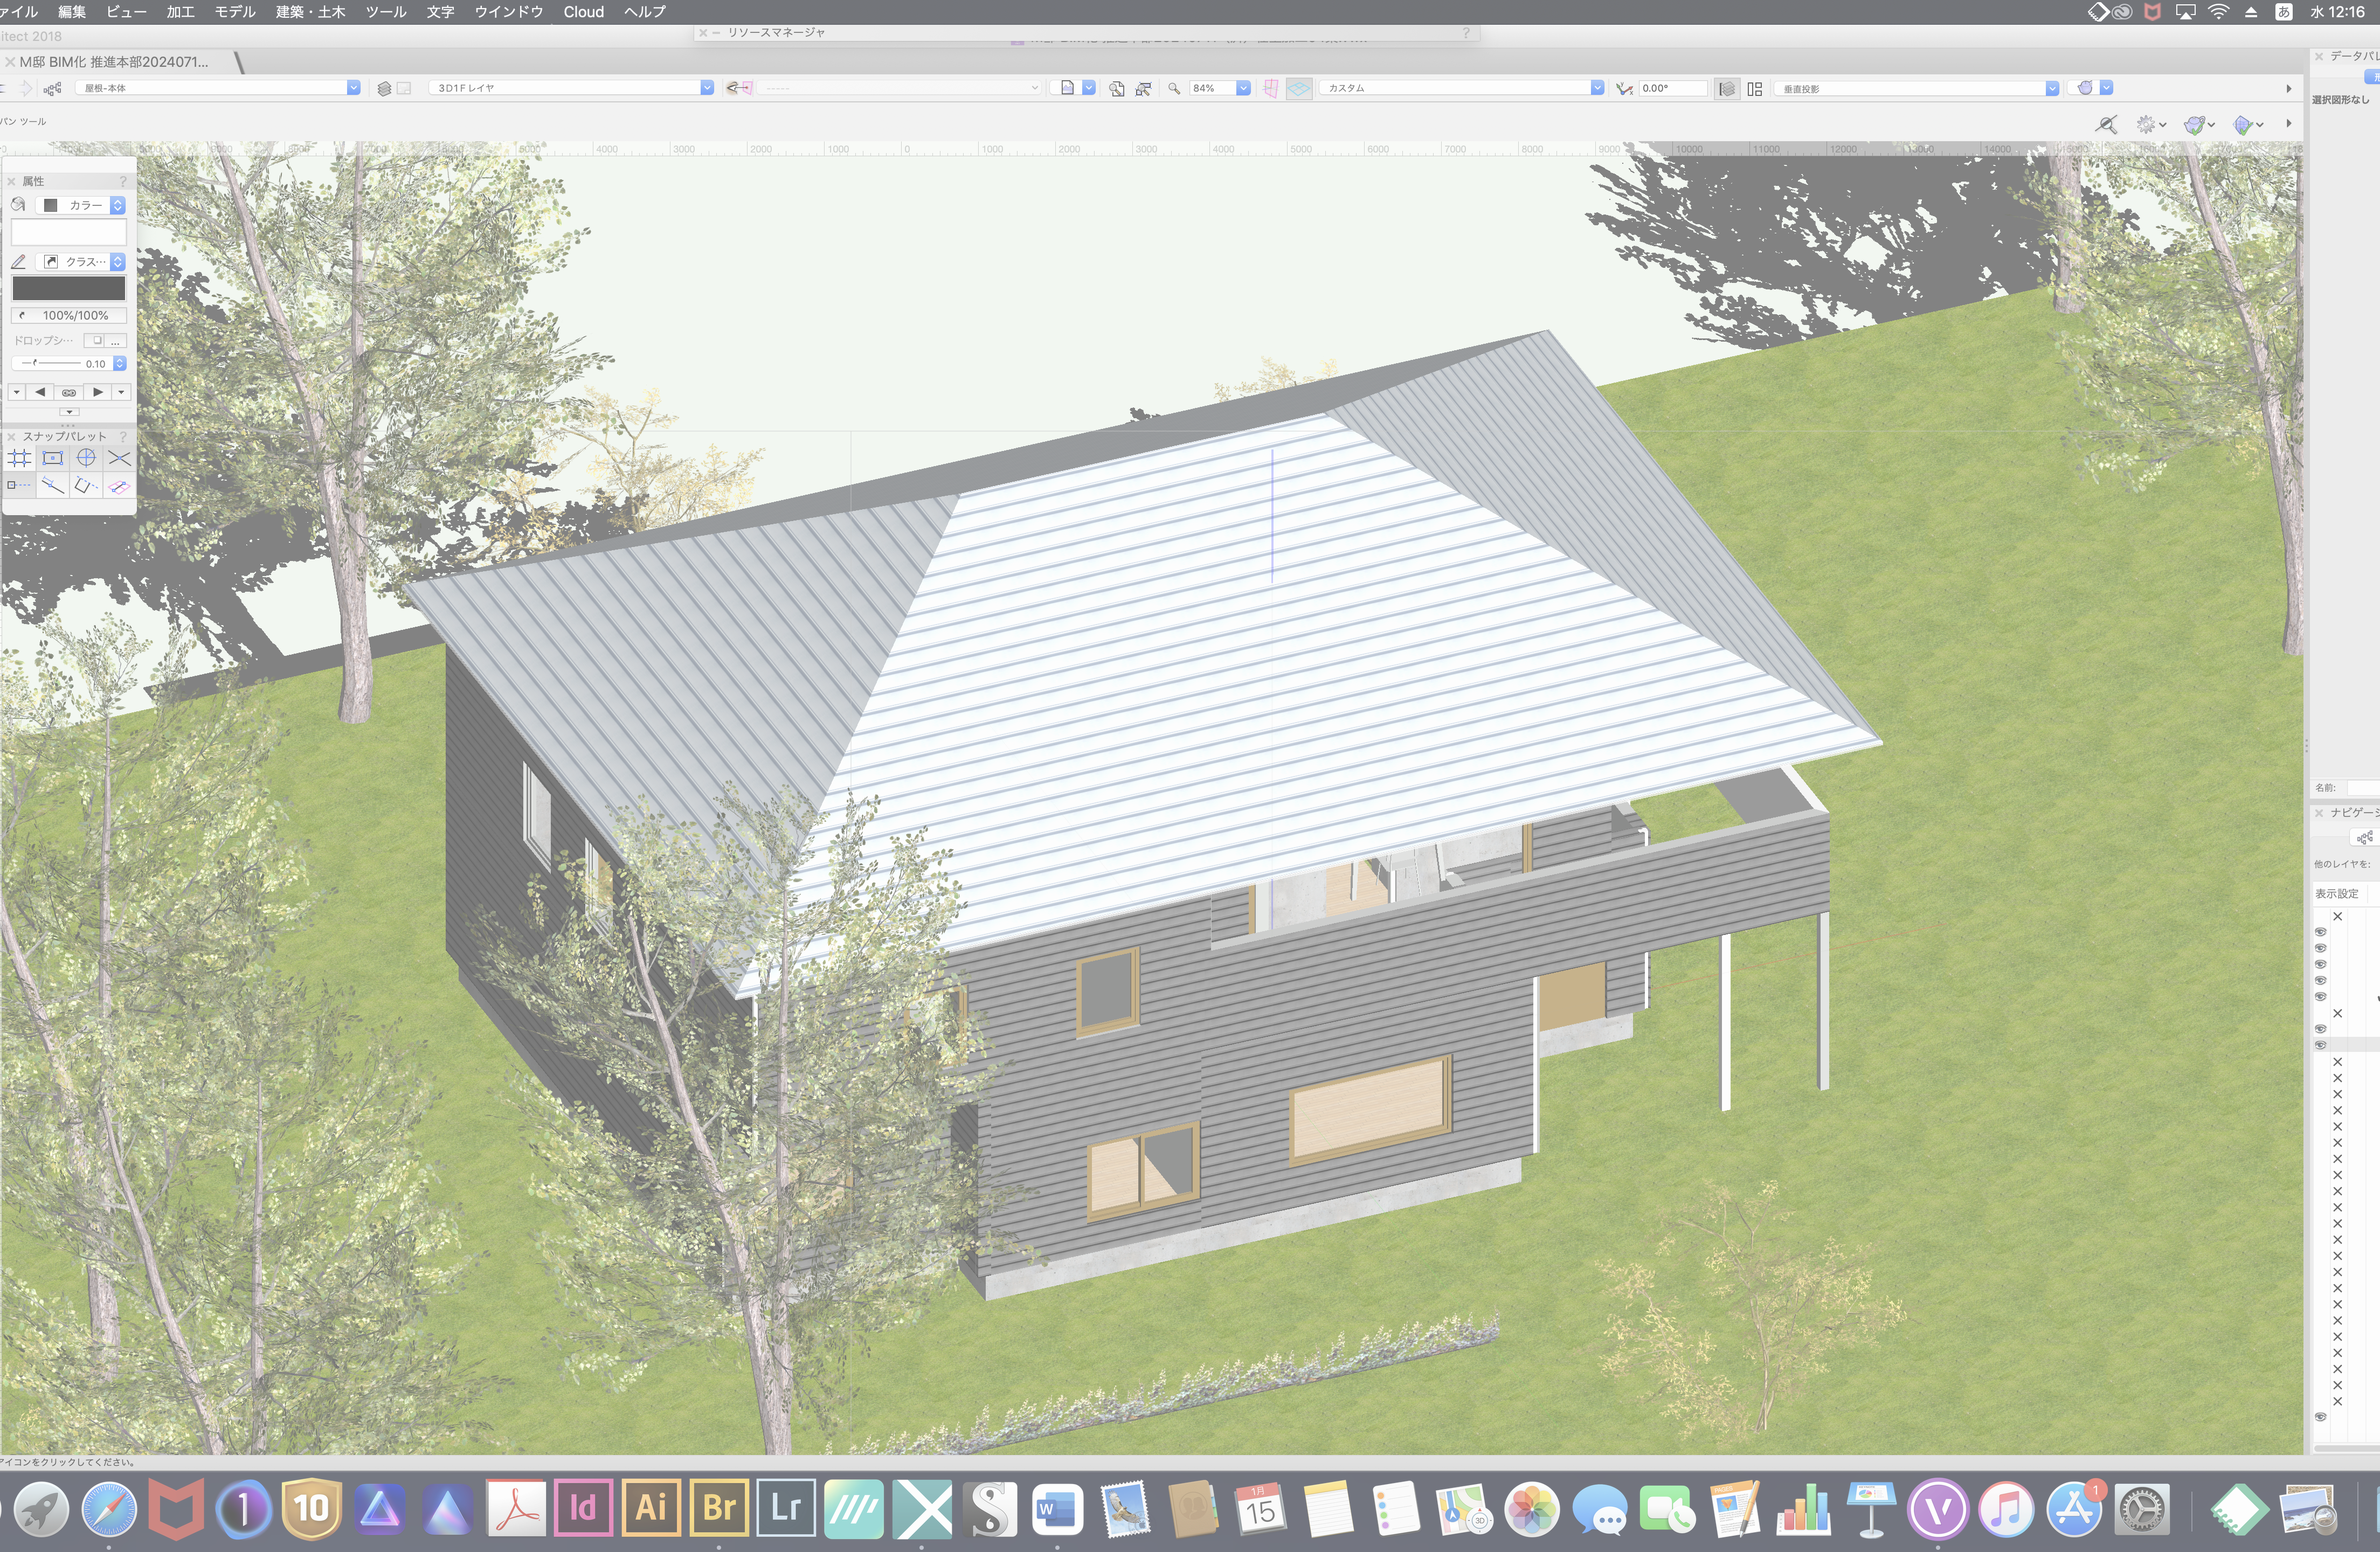Click Snap to Intersection icon
The height and width of the screenshot is (1552, 2380).
(x=119, y=459)
